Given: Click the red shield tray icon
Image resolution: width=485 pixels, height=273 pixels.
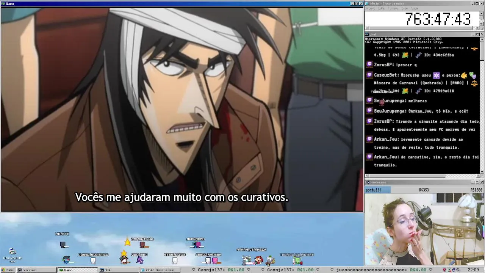Looking at the screenshot, I should (444, 270).
